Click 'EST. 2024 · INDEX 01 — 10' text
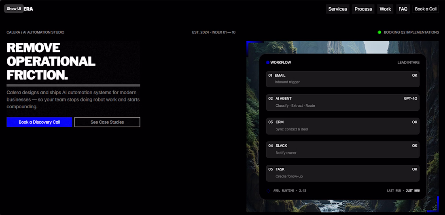 [214, 32]
